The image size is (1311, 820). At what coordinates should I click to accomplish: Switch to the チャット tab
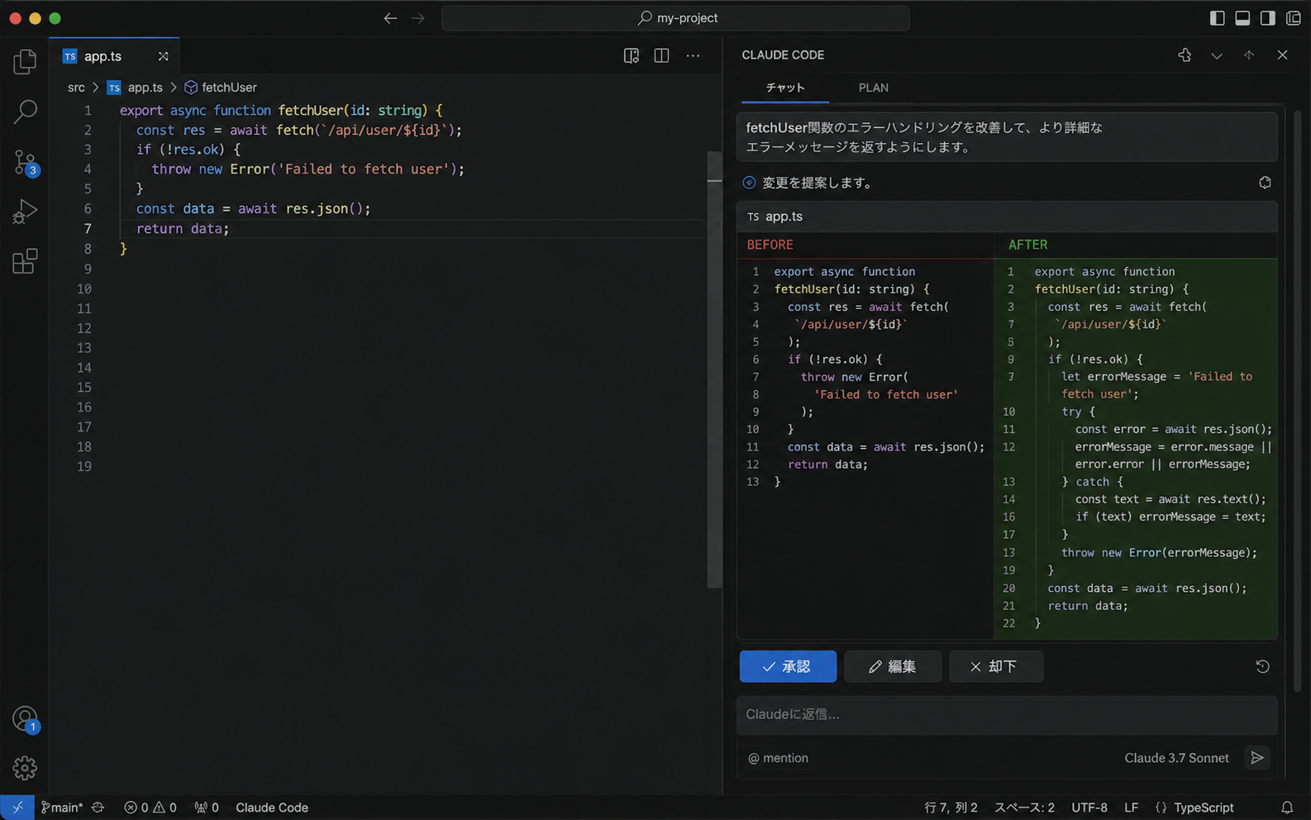pos(785,88)
